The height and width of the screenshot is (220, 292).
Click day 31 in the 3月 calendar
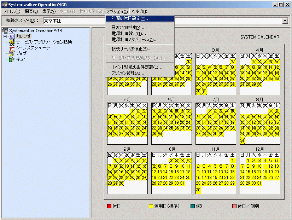coord(204,91)
